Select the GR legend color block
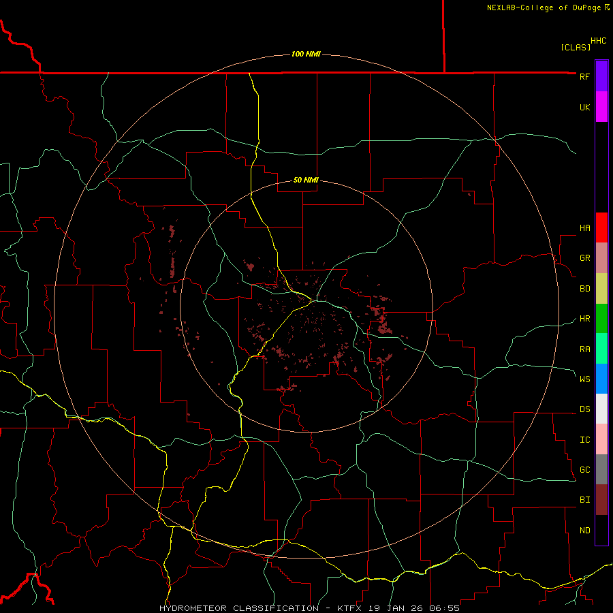The height and width of the screenshot is (613, 613). pos(601,258)
